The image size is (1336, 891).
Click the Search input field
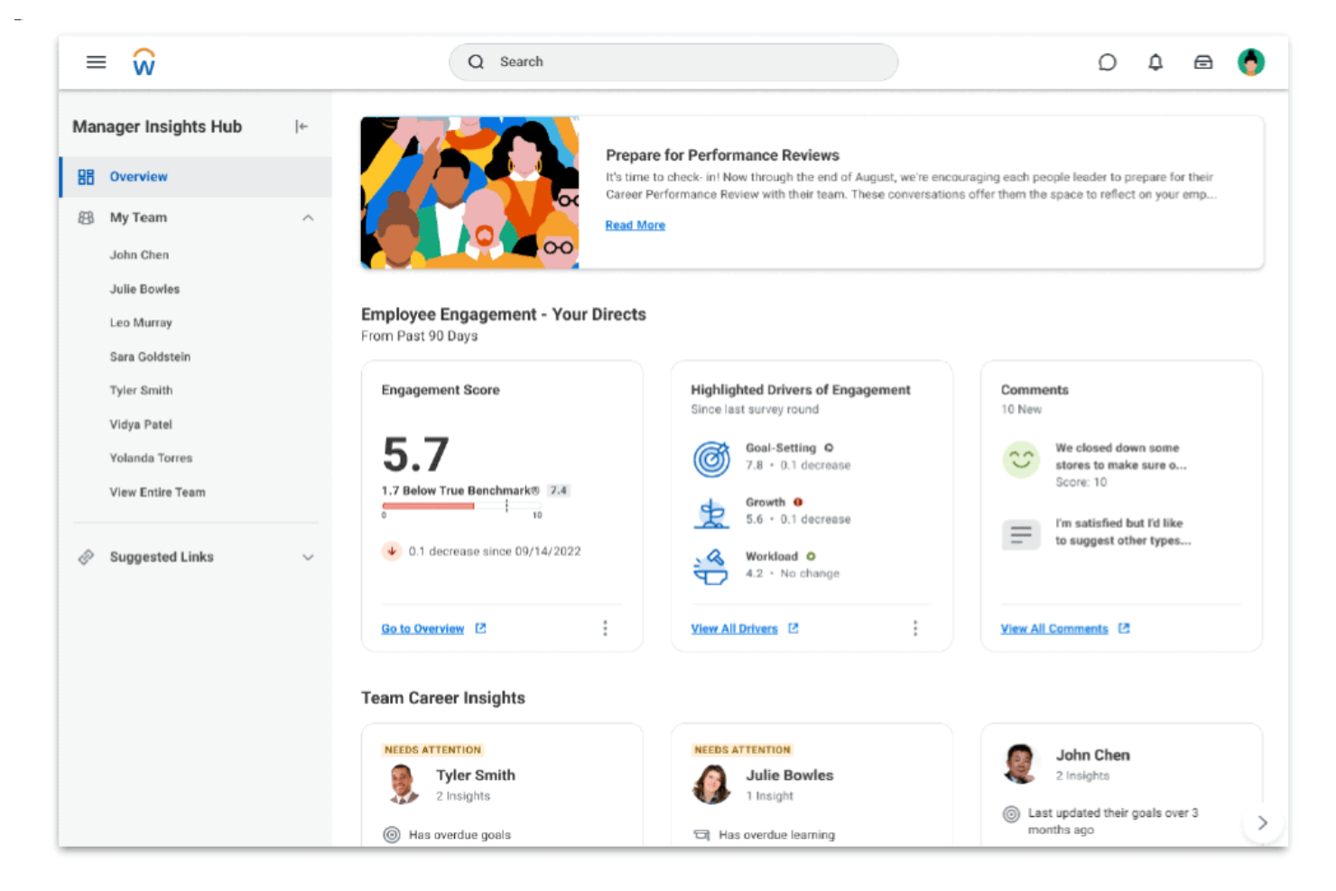[x=673, y=61]
